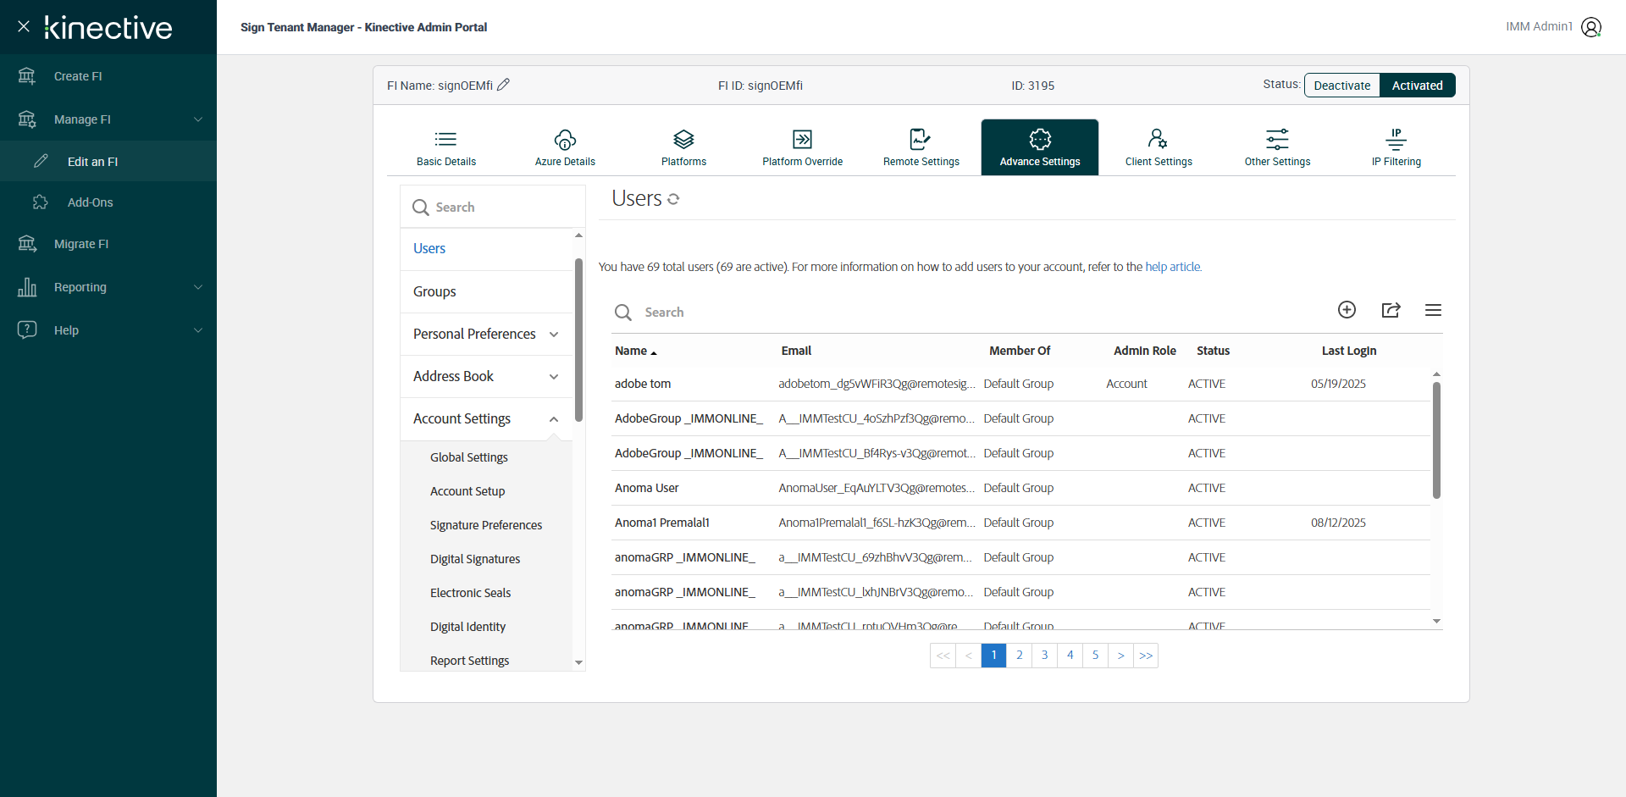The height and width of the screenshot is (797, 1626).
Task: Go to page 3 of users
Action: click(1044, 656)
